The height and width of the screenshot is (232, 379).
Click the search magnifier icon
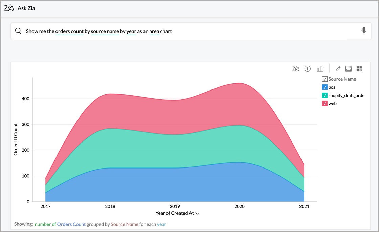pyautogui.click(x=18, y=31)
